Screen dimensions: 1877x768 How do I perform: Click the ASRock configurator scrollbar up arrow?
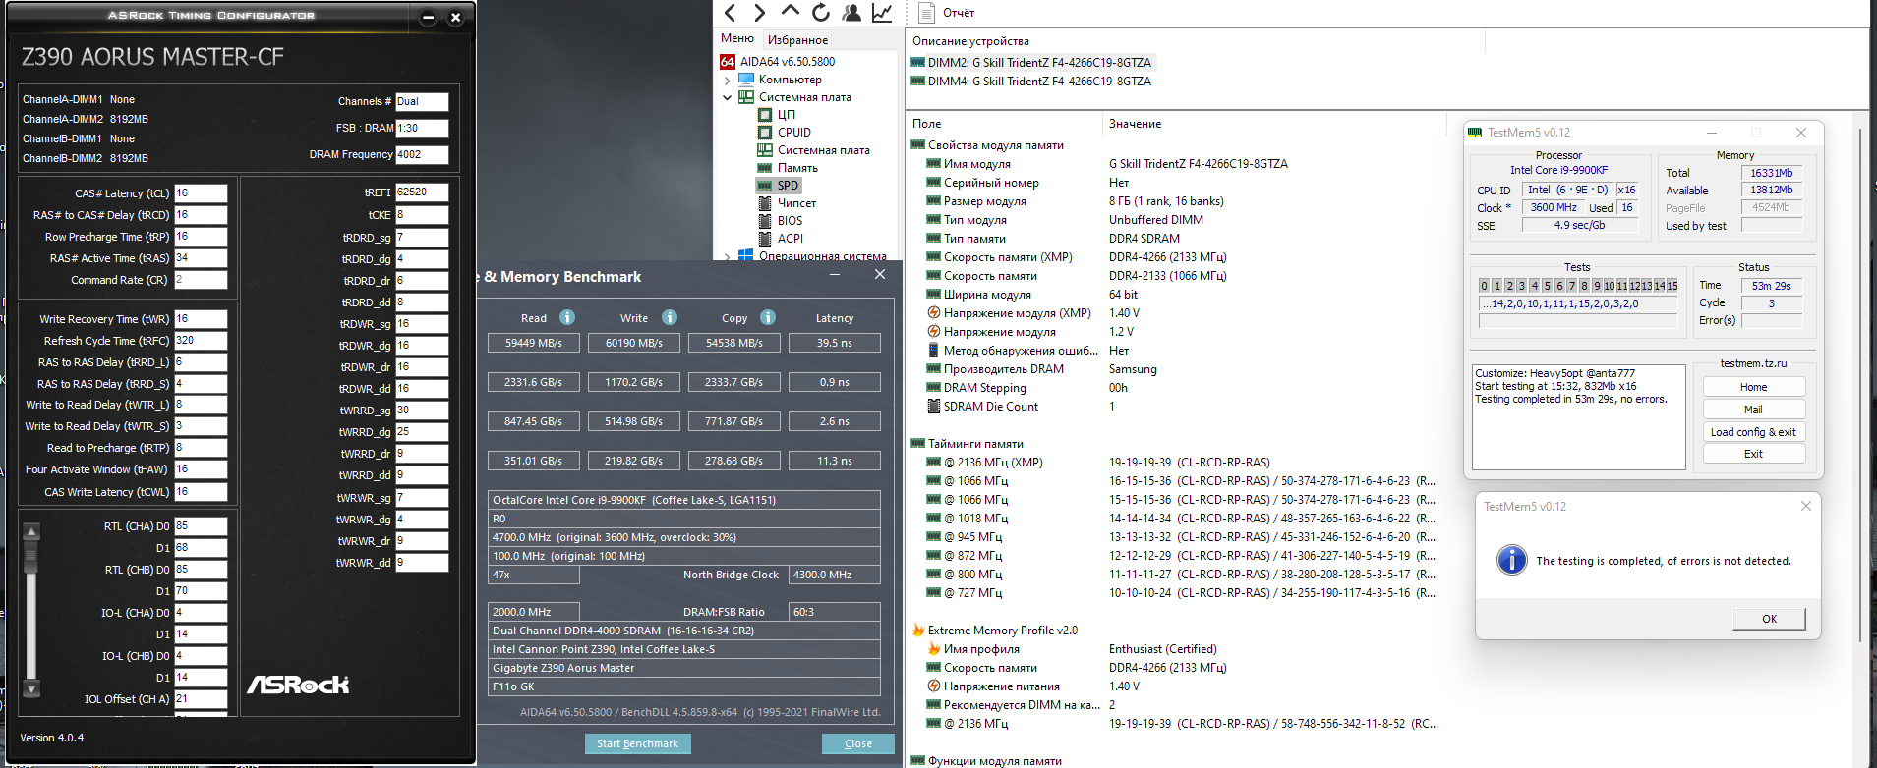click(31, 532)
